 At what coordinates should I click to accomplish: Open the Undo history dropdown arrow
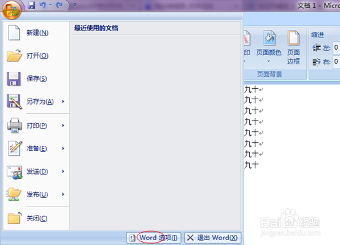tap(50, 5)
